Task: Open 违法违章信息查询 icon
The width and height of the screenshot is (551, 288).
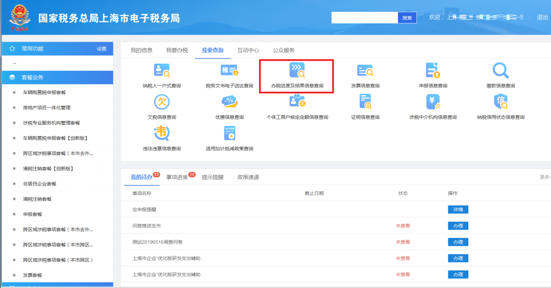Action: (x=162, y=133)
